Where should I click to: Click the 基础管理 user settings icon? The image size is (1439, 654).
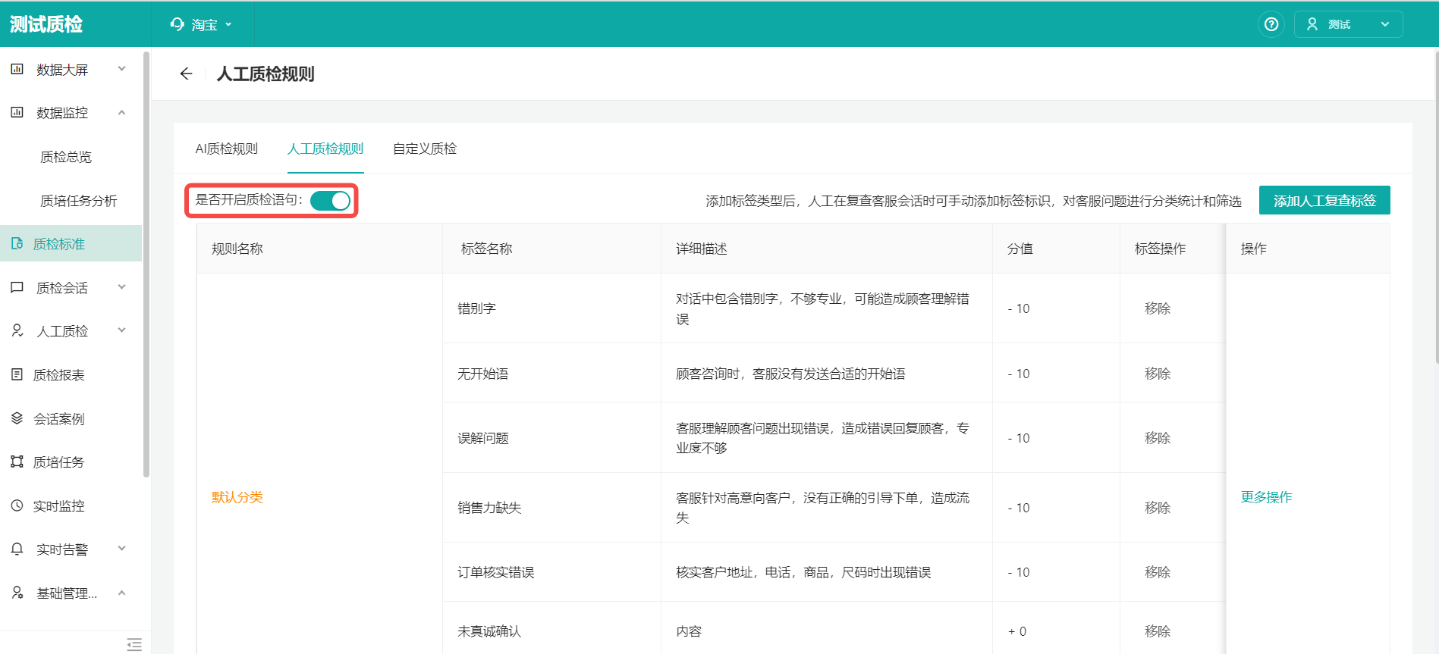[17, 593]
